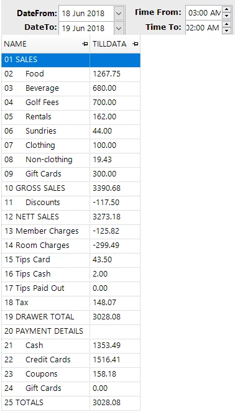Click the DateFrom 18 Jun 2018 field
The width and height of the screenshot is (235, 417).
pyautogui.click(x=86, y=13)
